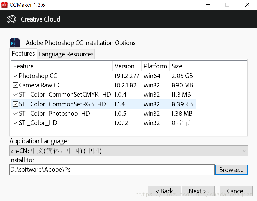Toggle the STI_Color_HD checkbox

coord(15,123)
